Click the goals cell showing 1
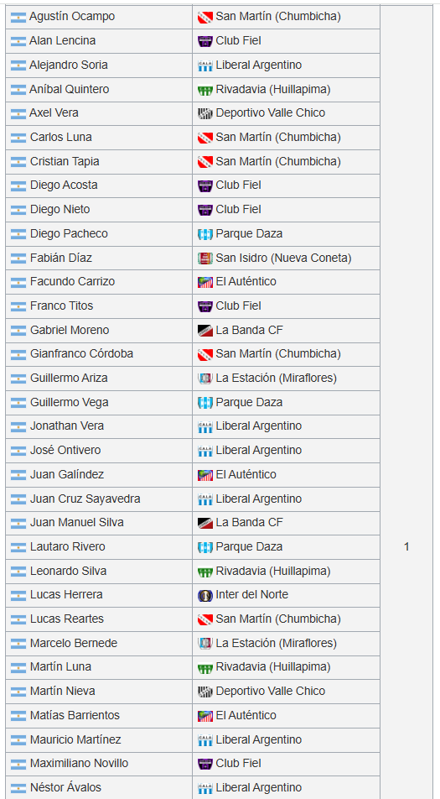Image resolution: width=440 pixels, height=799 pixels. coord(406,546)
